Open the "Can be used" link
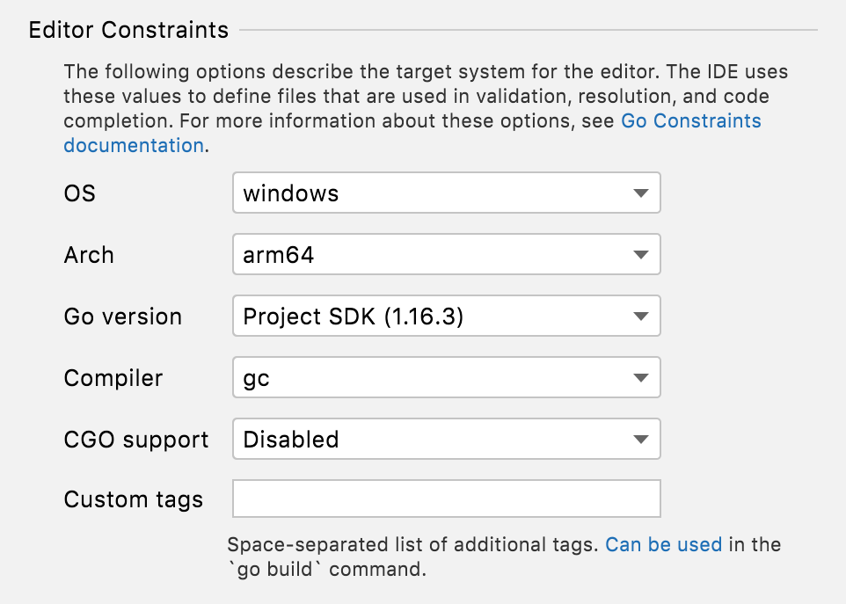 (664, 545)
